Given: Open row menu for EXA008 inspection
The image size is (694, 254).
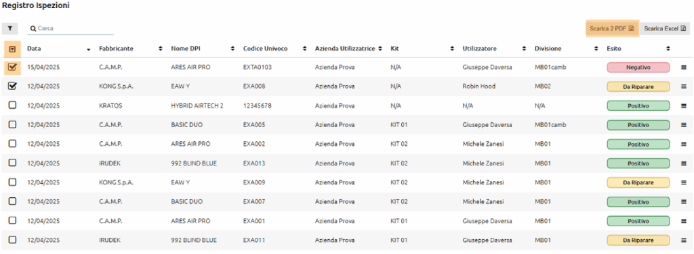Looking at the screenshot, I should pyautogui.click(x=683, y=86).
